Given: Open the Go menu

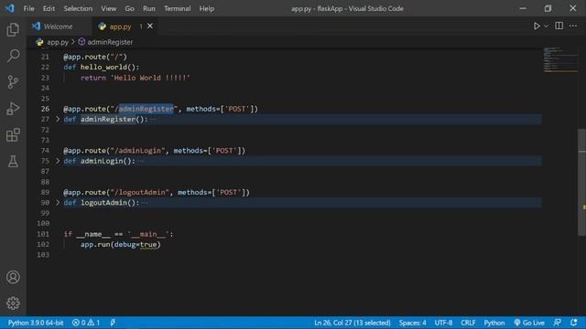Looking at the screenshot, I should (129, 8).
